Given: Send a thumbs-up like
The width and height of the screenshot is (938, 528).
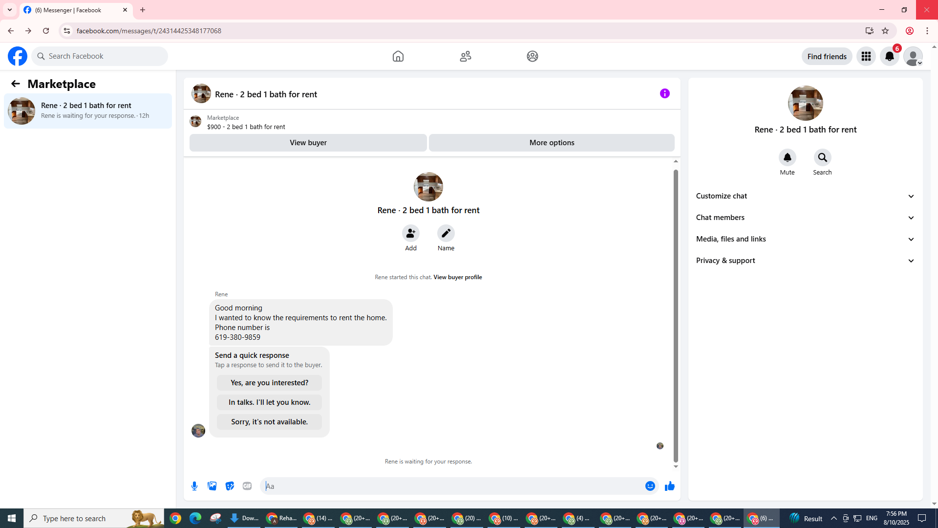Looking at the screenshot, I should click(x=669, y=486).
